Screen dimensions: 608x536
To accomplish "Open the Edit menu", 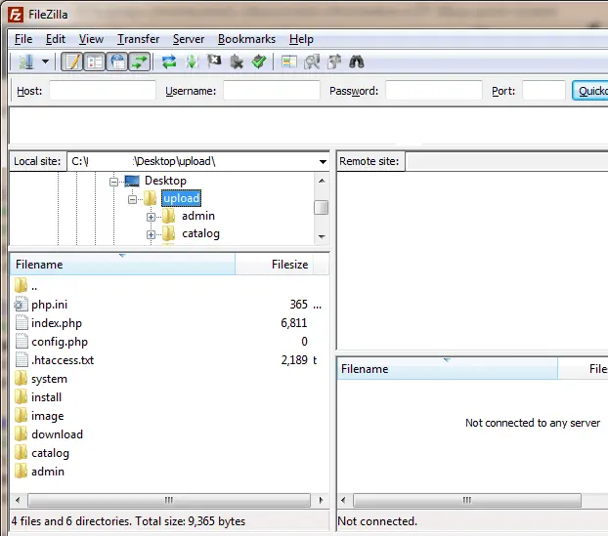I will tap(56, 39).
